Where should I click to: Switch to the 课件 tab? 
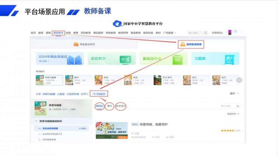click(110, 106)
